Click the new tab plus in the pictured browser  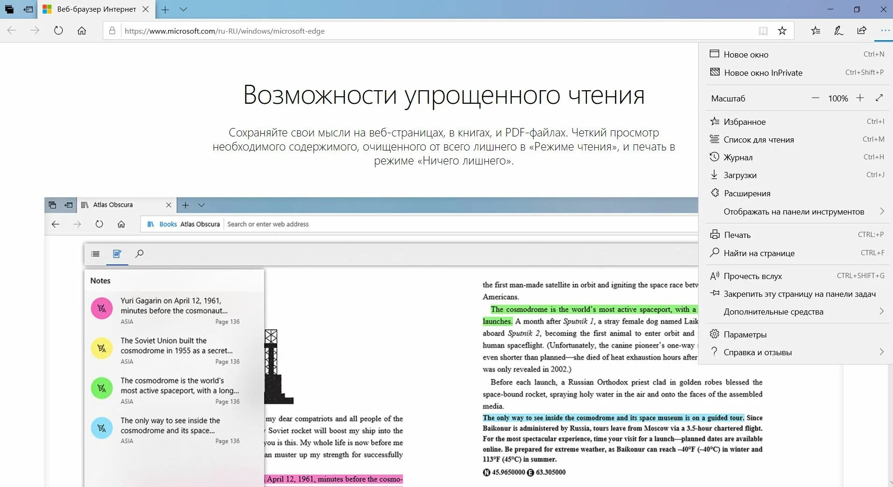[x=186, y=205]
